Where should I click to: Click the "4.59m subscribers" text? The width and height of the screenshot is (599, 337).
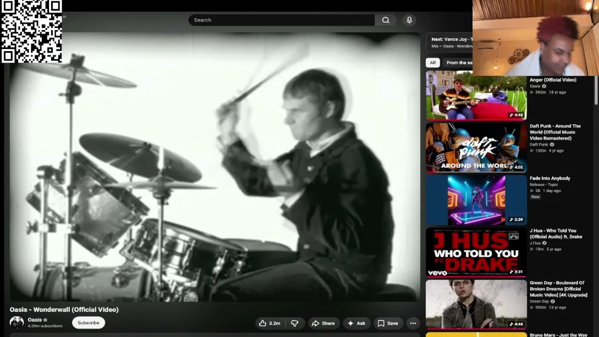(x=45, y=326)
